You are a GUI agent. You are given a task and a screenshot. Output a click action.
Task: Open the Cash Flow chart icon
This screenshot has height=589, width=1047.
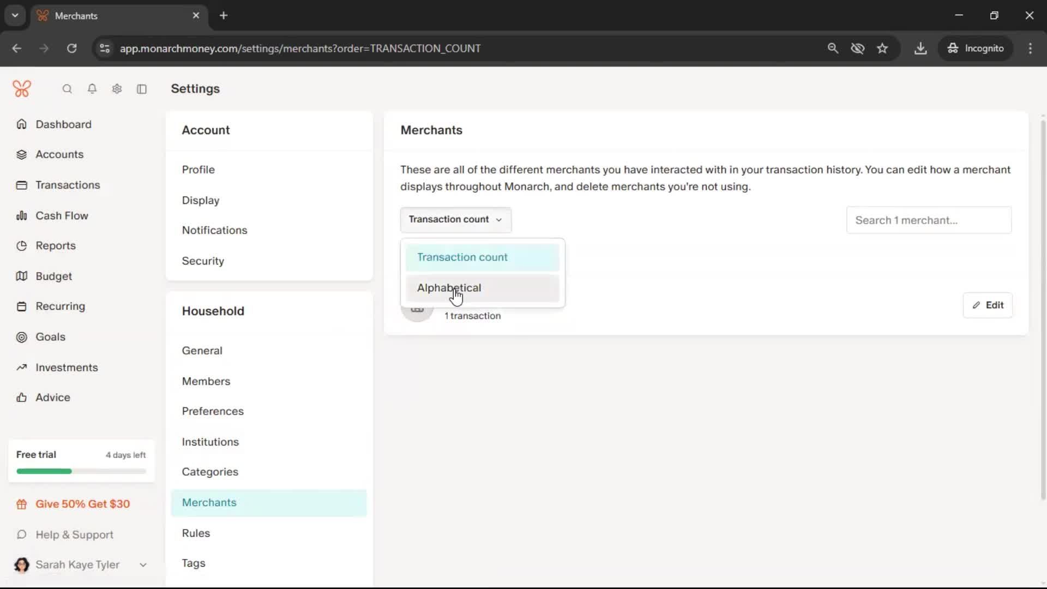coord(22,215)
